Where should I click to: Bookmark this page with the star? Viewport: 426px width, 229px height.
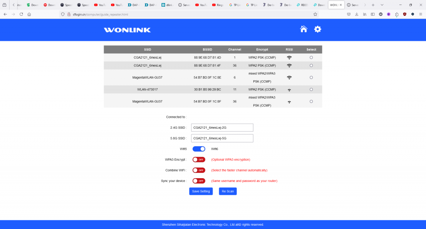coord(315,15)
